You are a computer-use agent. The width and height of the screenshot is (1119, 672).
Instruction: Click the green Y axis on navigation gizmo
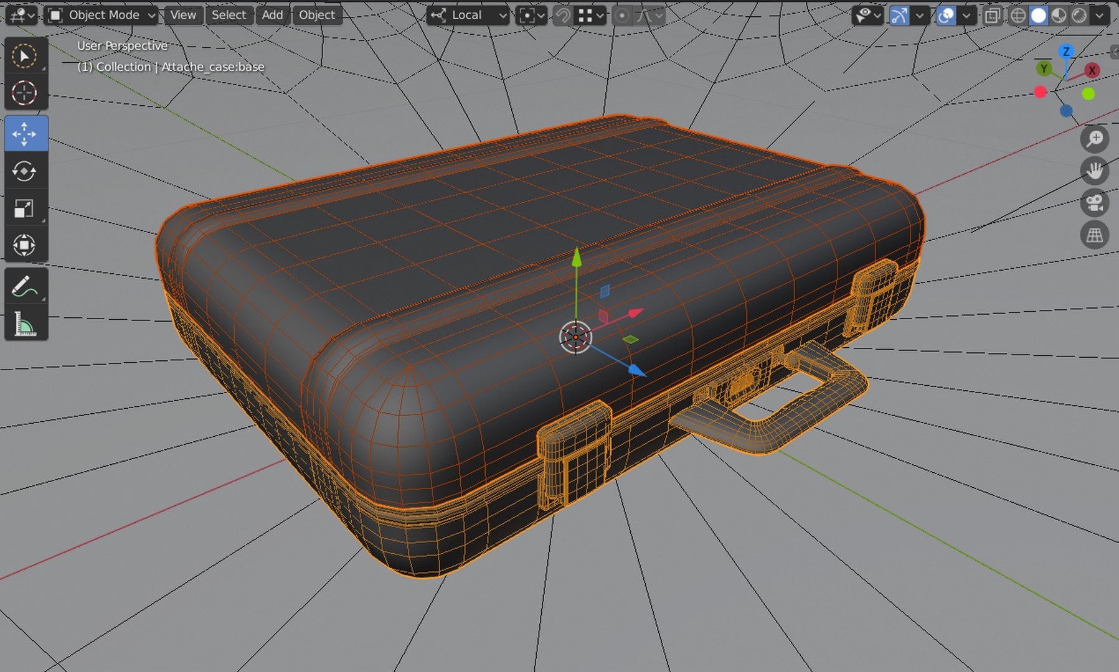(x=1044, y=68)
